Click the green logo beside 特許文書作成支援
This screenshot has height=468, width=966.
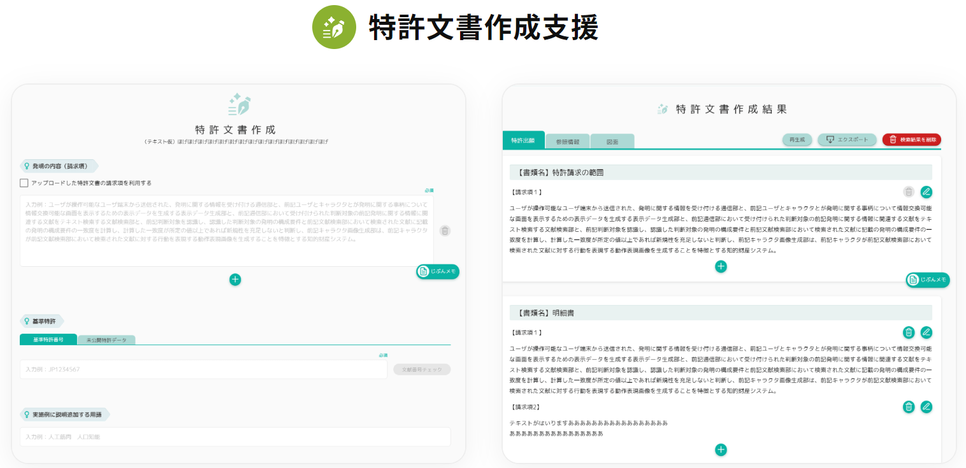pos(333,27)
